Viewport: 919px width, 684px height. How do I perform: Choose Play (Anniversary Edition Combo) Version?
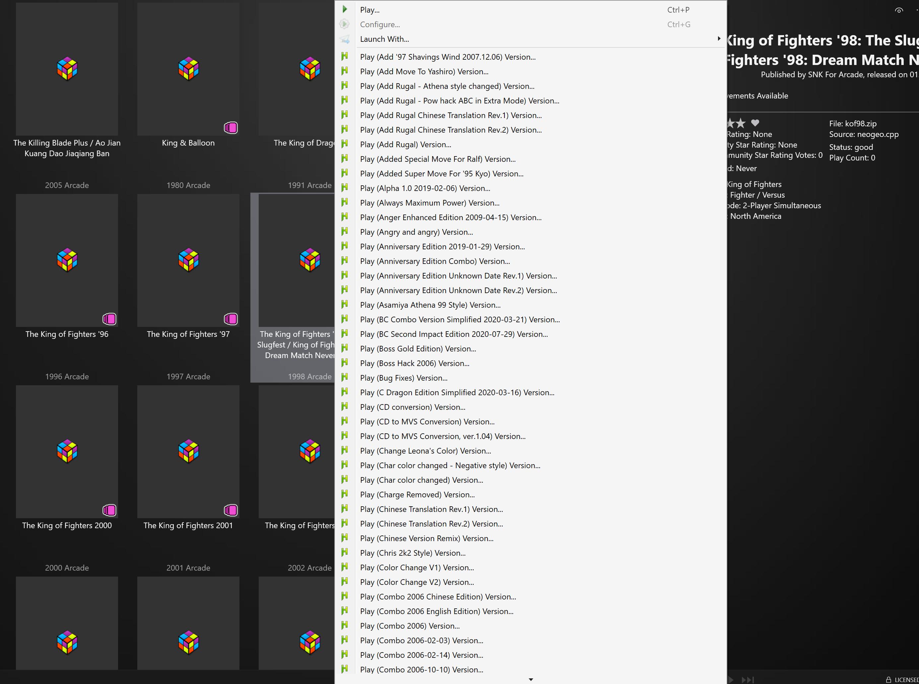(531, 261)
